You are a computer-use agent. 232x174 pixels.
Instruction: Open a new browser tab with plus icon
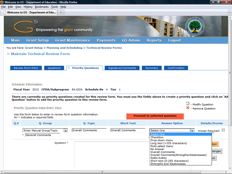(x=61, y=12)
